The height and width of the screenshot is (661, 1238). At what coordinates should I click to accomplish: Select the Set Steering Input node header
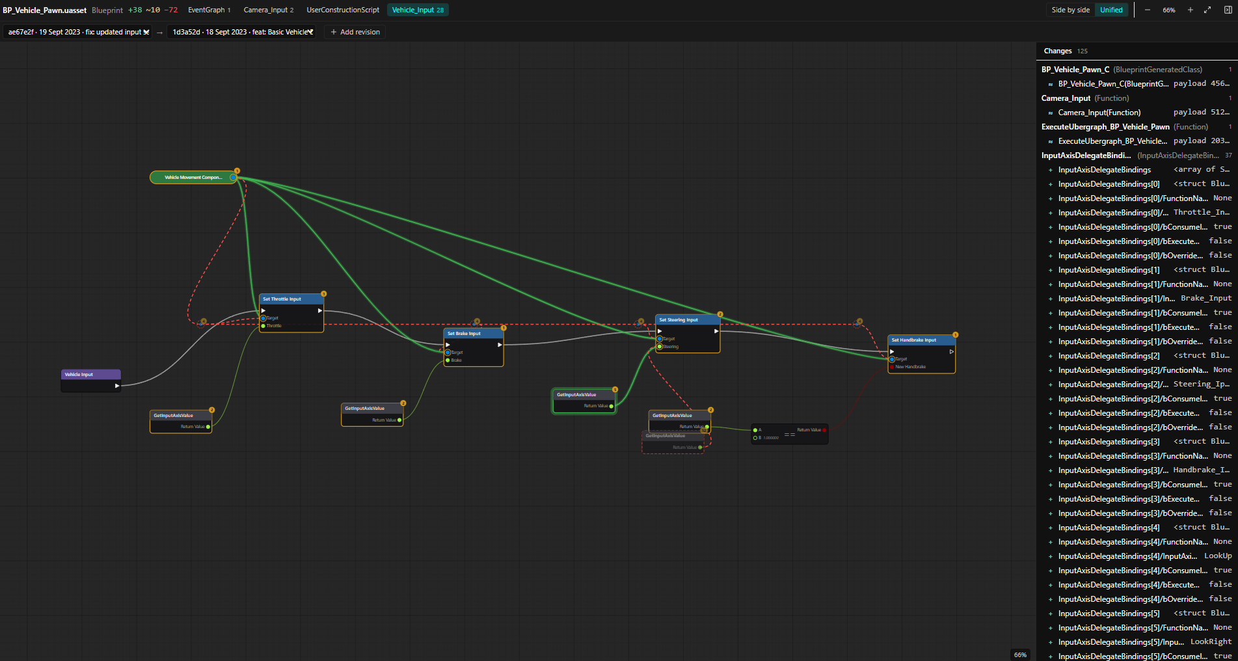coord(688,319)
